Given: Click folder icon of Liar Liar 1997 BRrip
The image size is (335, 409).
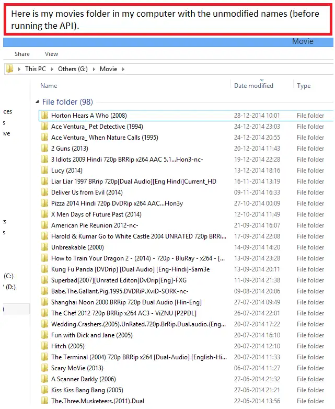Looking at the screenshot, I should [45, 181].
